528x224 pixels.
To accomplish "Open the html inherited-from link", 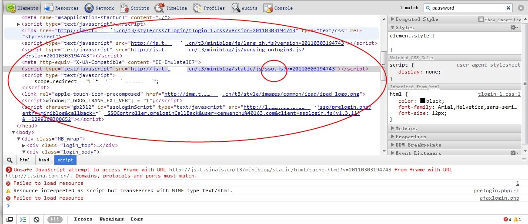I will click(x=434, y=87).
